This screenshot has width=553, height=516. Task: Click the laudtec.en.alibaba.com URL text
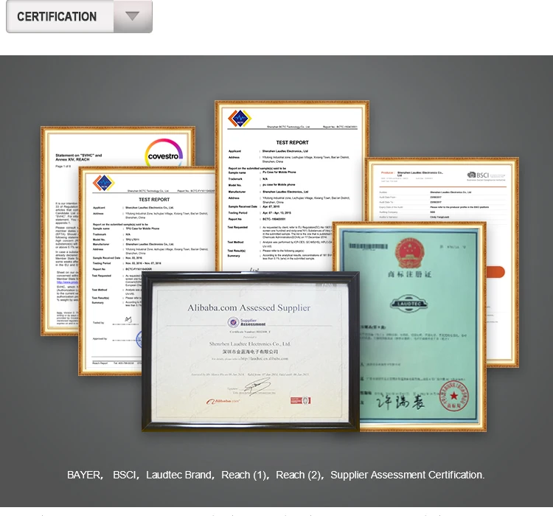click(x=264, y=358)
